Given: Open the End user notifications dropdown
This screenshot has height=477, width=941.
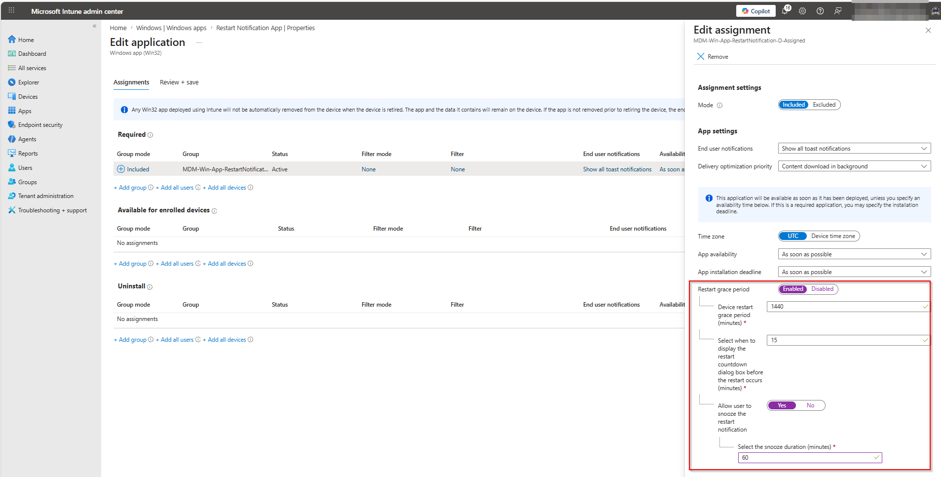Looking at the screenshot, I should point(853,148).
